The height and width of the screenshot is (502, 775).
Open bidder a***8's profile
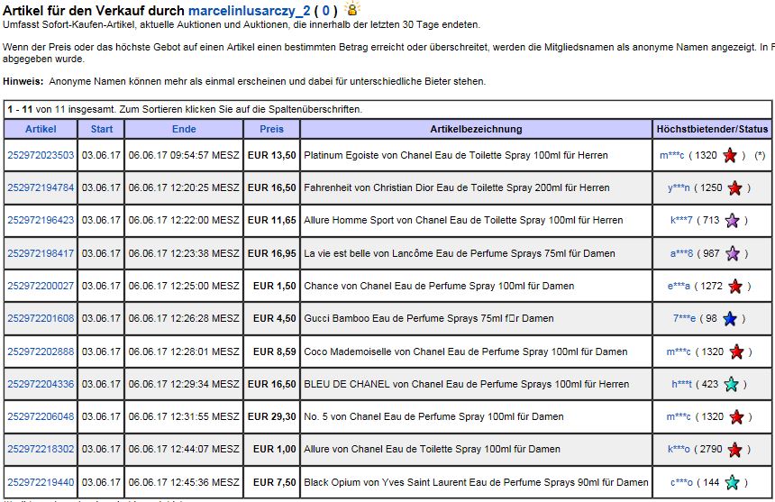(681, 253)
